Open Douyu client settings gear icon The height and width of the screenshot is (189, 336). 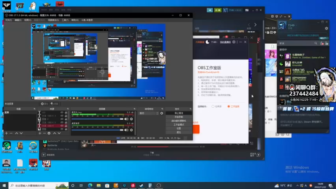tap(234, 42)
